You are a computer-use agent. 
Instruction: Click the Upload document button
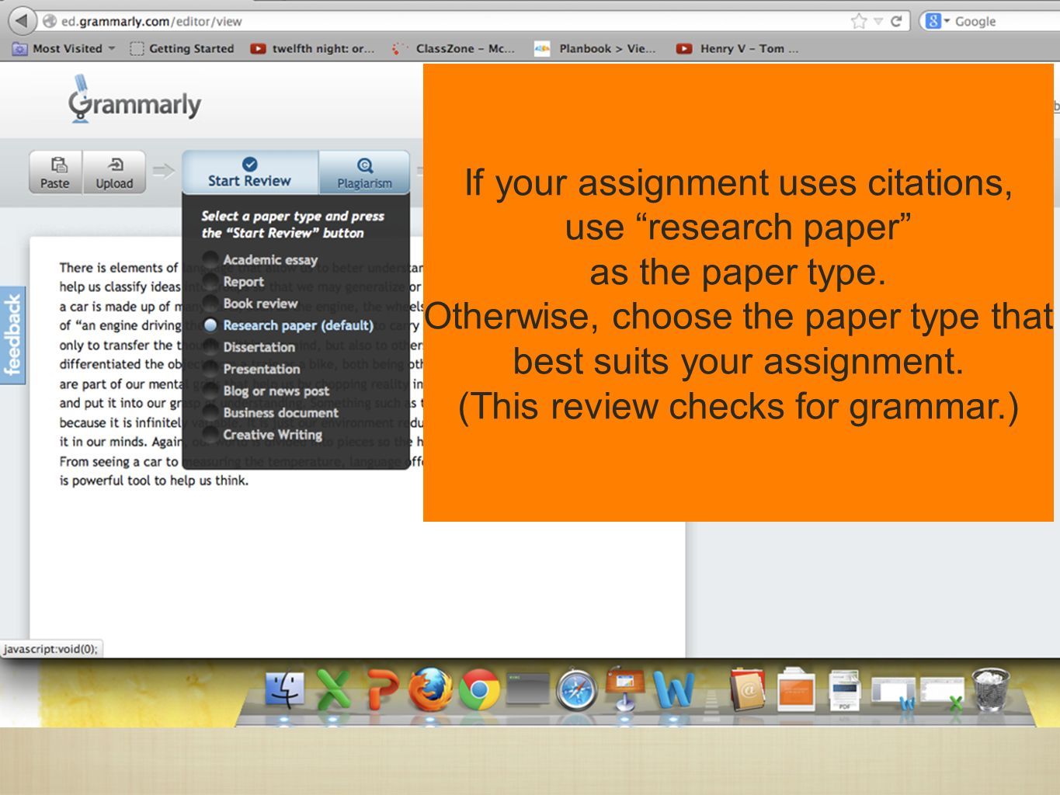click(114, 172)
